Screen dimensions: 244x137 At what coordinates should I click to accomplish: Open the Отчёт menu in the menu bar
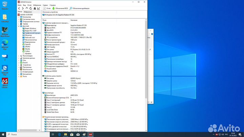29,5
